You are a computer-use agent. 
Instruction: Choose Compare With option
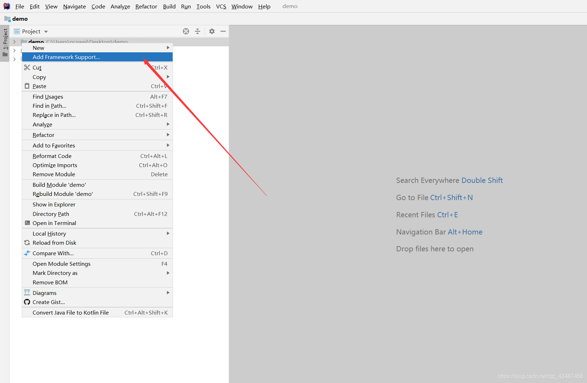click(x=53, y=253)
